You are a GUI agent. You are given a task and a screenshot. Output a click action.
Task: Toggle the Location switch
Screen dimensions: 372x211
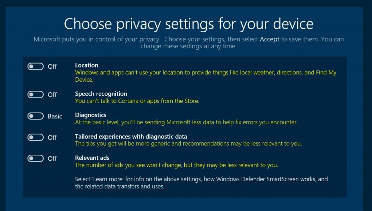pyautogui.click(x=35, y=66)
